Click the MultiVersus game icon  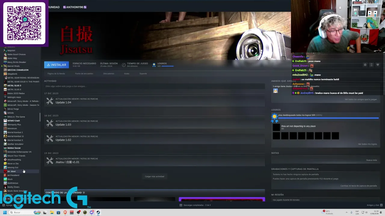5,183
